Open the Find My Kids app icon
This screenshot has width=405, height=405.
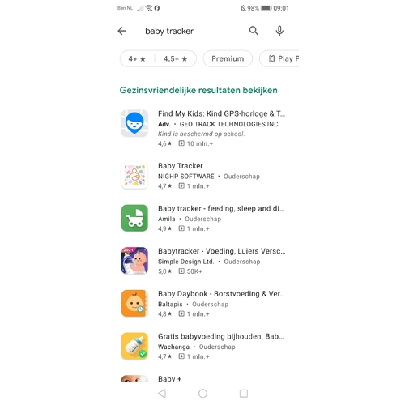pyautogui.click(x=134, y=123)
